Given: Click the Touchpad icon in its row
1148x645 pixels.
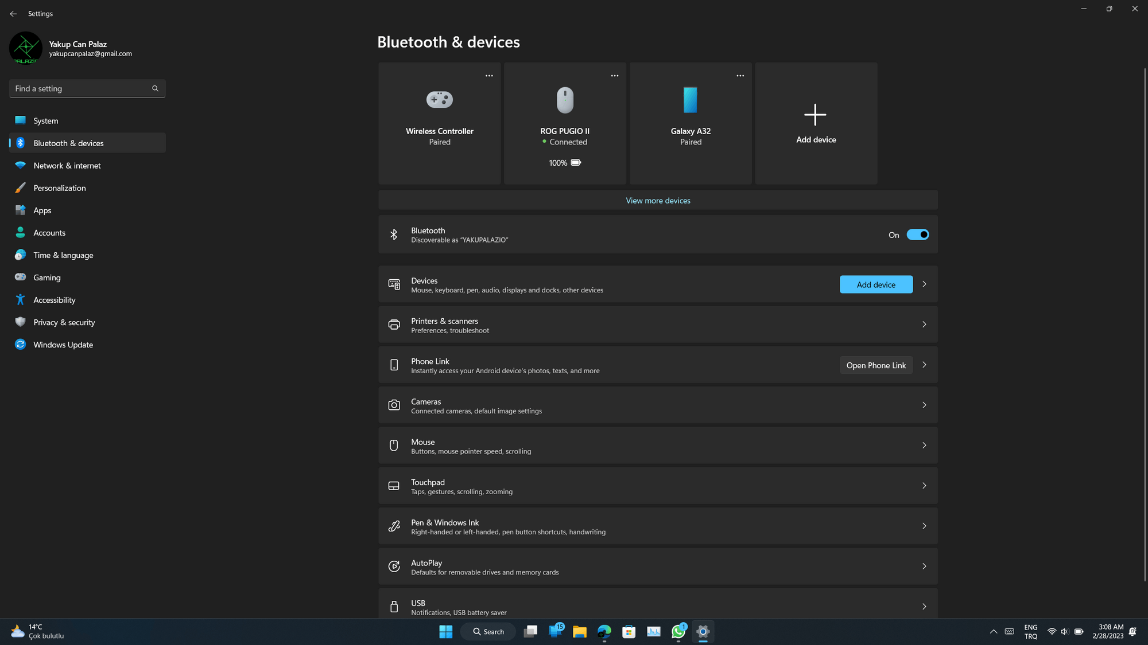Looking at the screenshot, I should 394,486.
